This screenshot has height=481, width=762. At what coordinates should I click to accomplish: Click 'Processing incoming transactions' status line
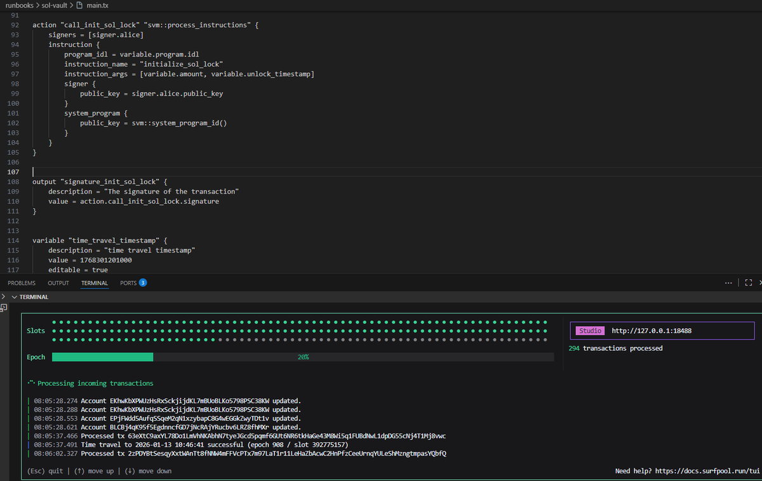[95, 383]
